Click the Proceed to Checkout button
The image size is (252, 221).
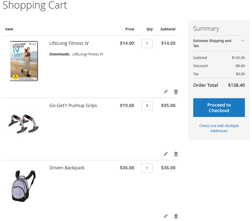[x=219, y=108]
